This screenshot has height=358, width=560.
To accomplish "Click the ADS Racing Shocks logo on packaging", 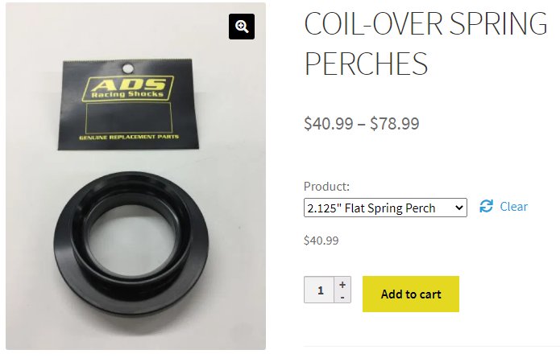I will (x=127, y=88).
